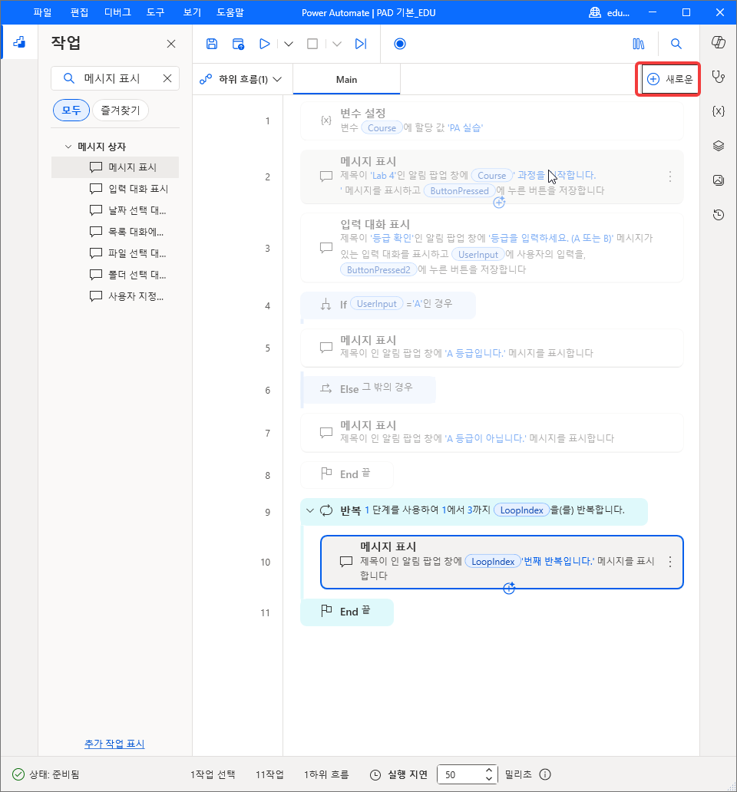Switch to the Main tab

tap(346, 79)
